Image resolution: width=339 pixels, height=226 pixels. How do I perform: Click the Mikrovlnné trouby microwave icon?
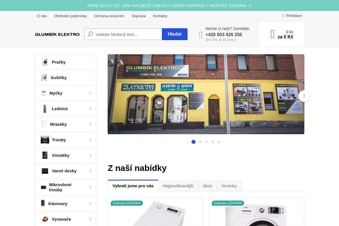click(x=43, y=187)
